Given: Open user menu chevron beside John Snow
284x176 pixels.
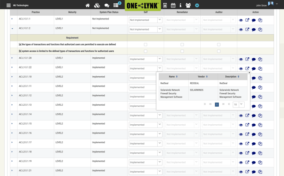Looking at the screenshot, I should [277, 4].
